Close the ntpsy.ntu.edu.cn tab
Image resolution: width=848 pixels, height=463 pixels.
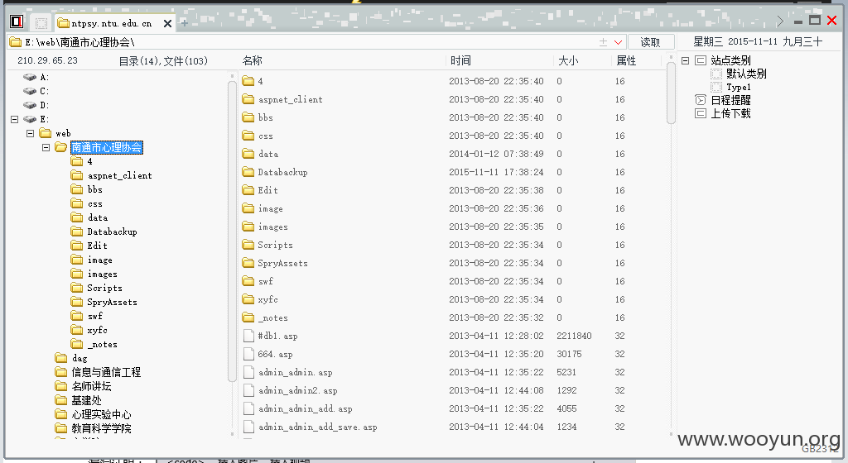click(167, 23)
